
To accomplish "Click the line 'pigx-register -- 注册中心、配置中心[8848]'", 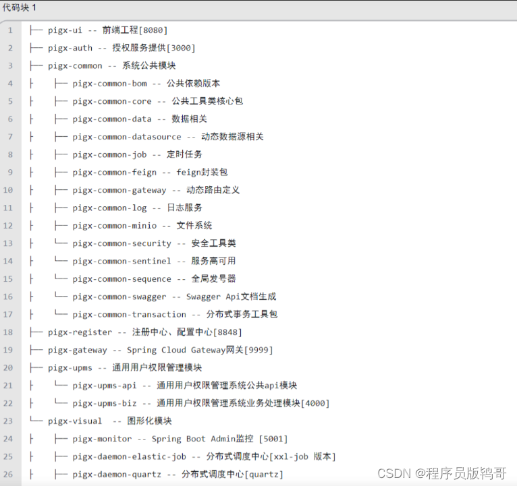I will (145, 332).
